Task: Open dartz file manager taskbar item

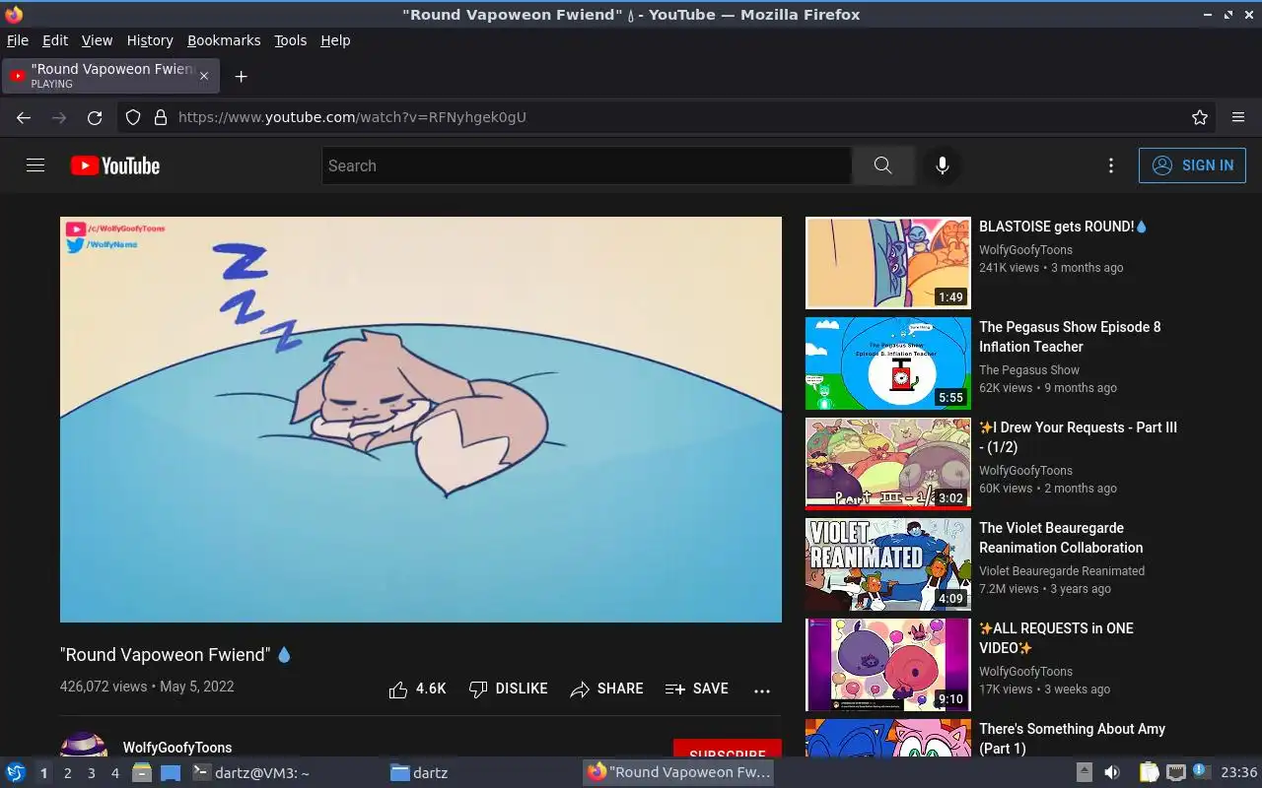Action: pyautogui.click(x=419, y=773)
